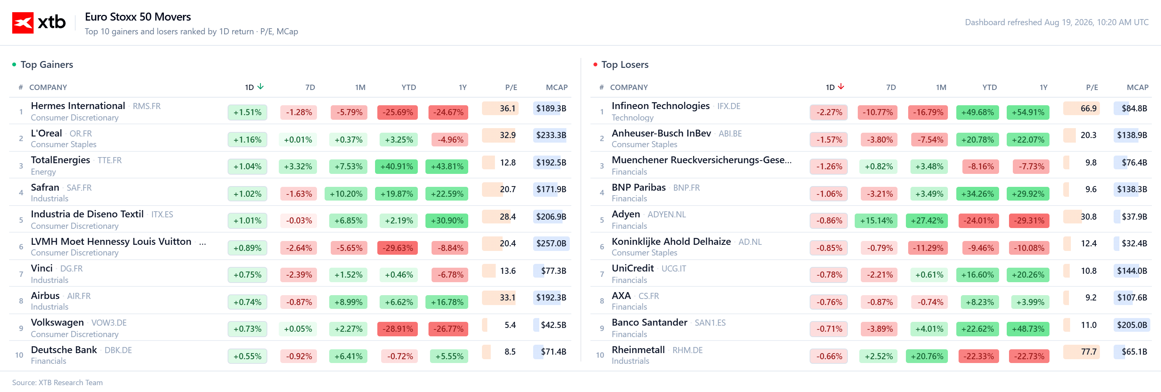The image size is (1161, 392).
Task: Sort Top Losers by the P/E column
Action: coord(1091,87)
